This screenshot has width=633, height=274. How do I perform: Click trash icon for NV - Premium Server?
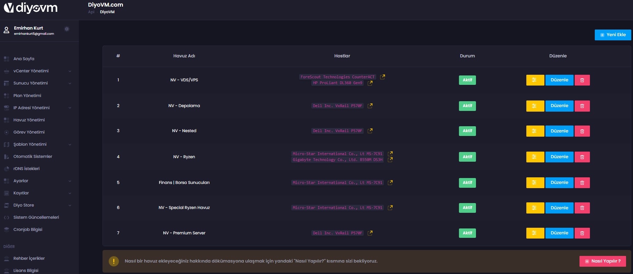click(582, 233)
